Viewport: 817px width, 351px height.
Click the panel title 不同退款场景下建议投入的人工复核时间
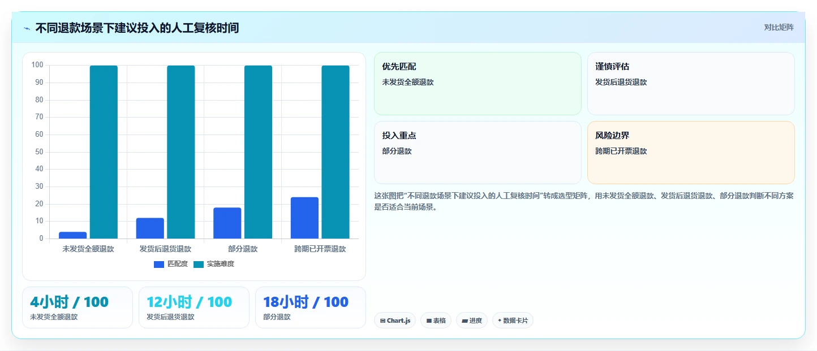tap(137, 28)
